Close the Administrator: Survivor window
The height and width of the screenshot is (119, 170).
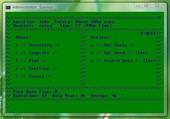click(x=157, y=5)
